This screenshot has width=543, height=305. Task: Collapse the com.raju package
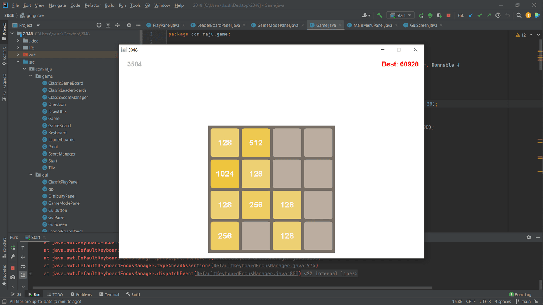25,69
